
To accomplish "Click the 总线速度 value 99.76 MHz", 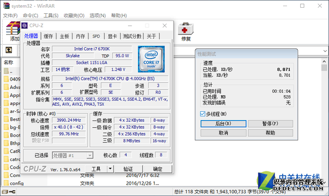I will click(69, 134).
